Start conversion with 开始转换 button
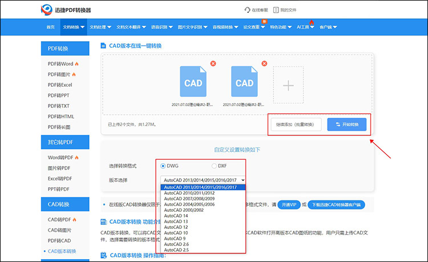This screenshot has width=428, height=262. tap(346, 124)
